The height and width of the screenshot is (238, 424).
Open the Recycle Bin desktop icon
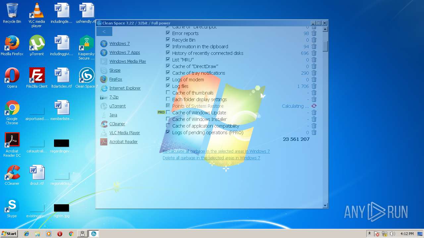(x=12, y=13)
